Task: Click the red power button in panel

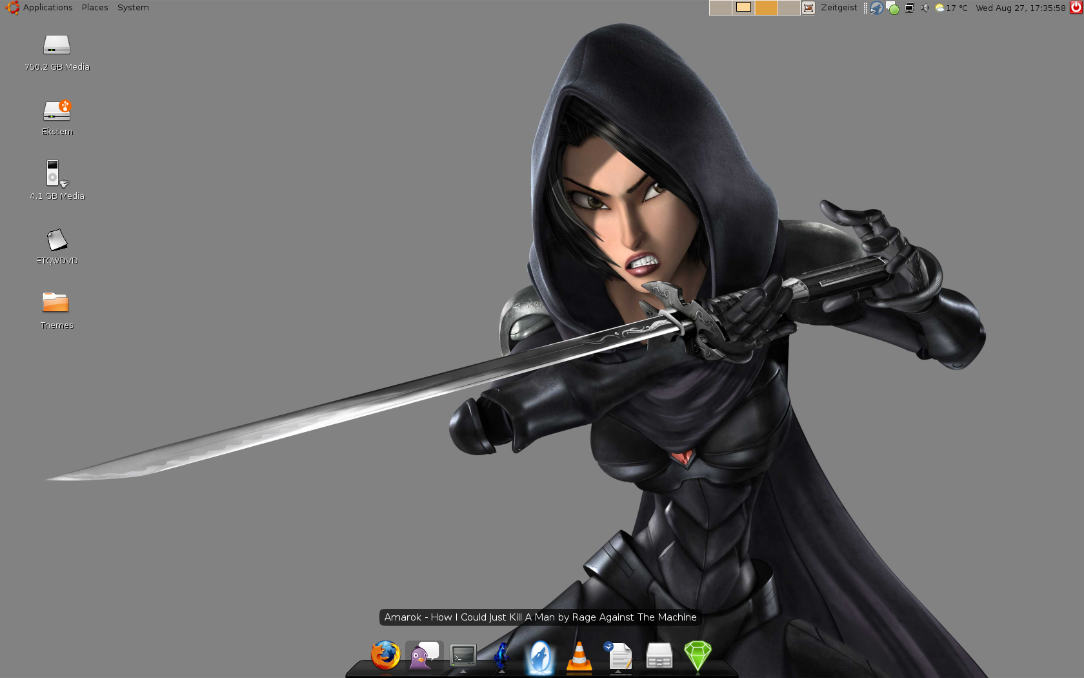Action: [1076, 7]
